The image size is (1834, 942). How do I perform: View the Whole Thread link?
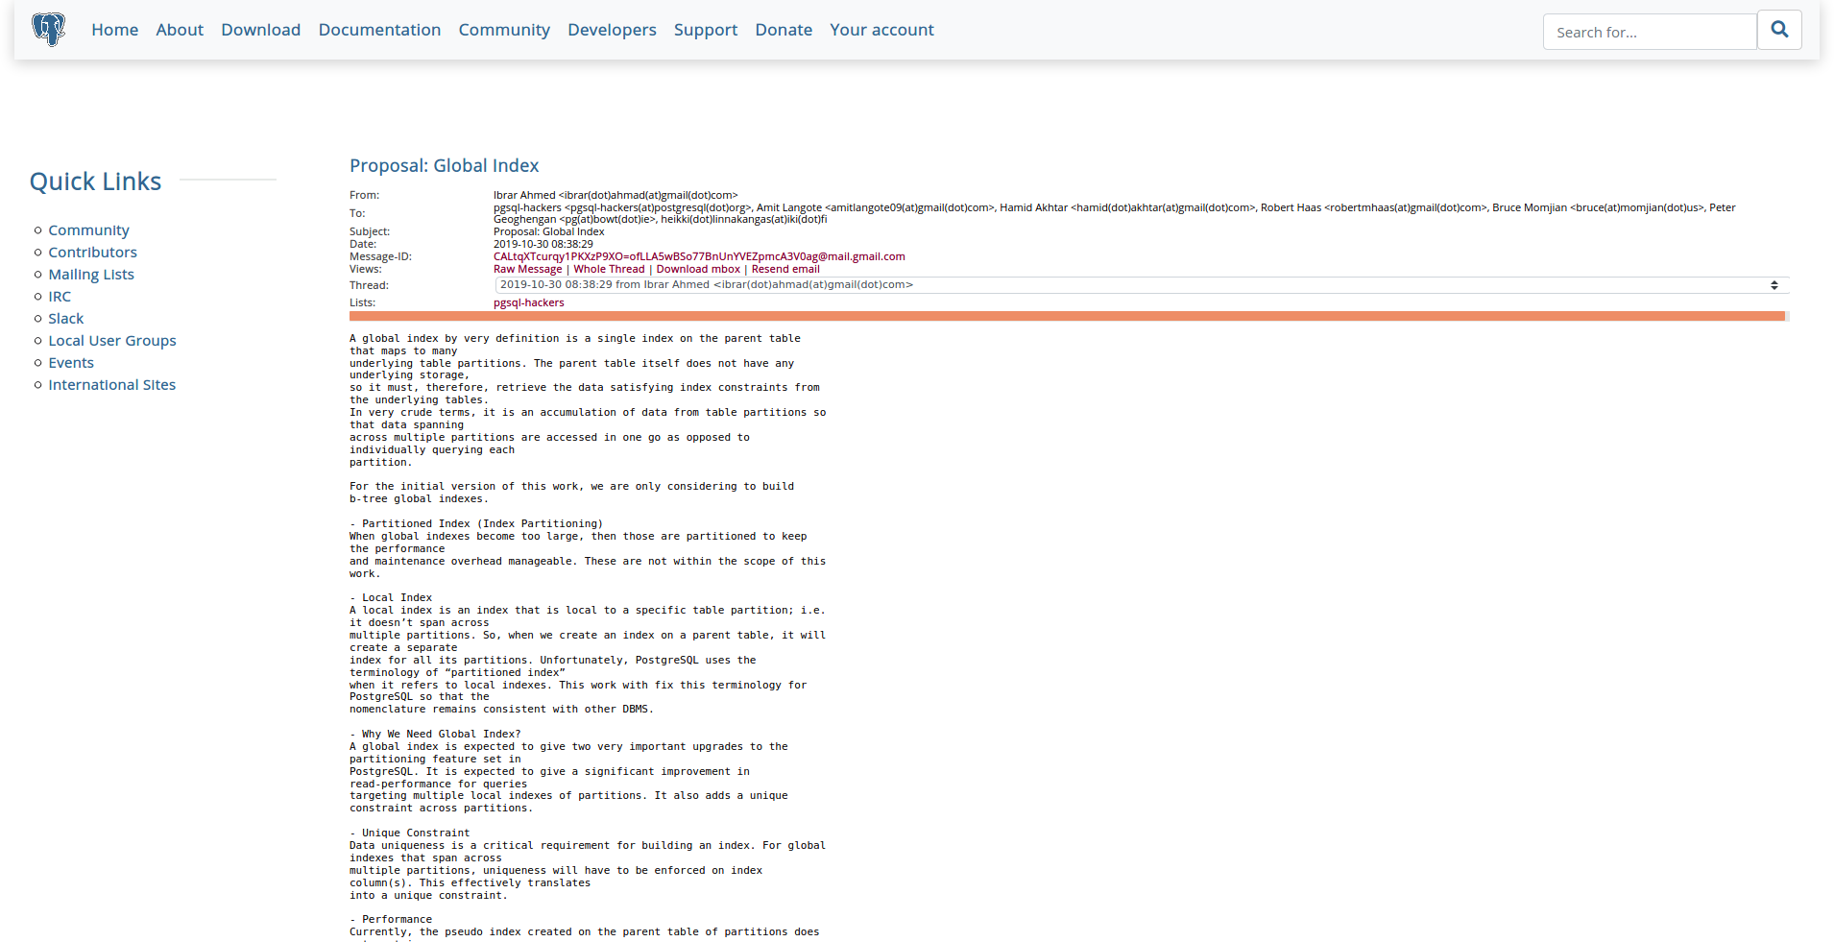click(x=609, y=270)
